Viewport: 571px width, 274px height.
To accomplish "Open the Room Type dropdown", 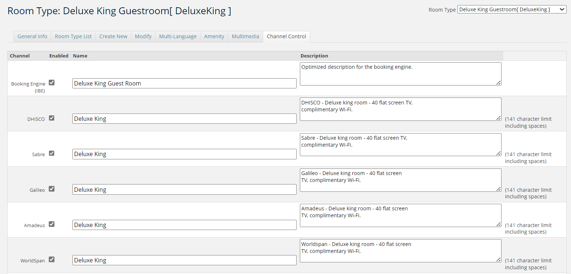I will [512, 9].
